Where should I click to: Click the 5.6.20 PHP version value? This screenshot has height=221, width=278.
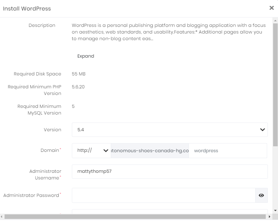(78, 87)
